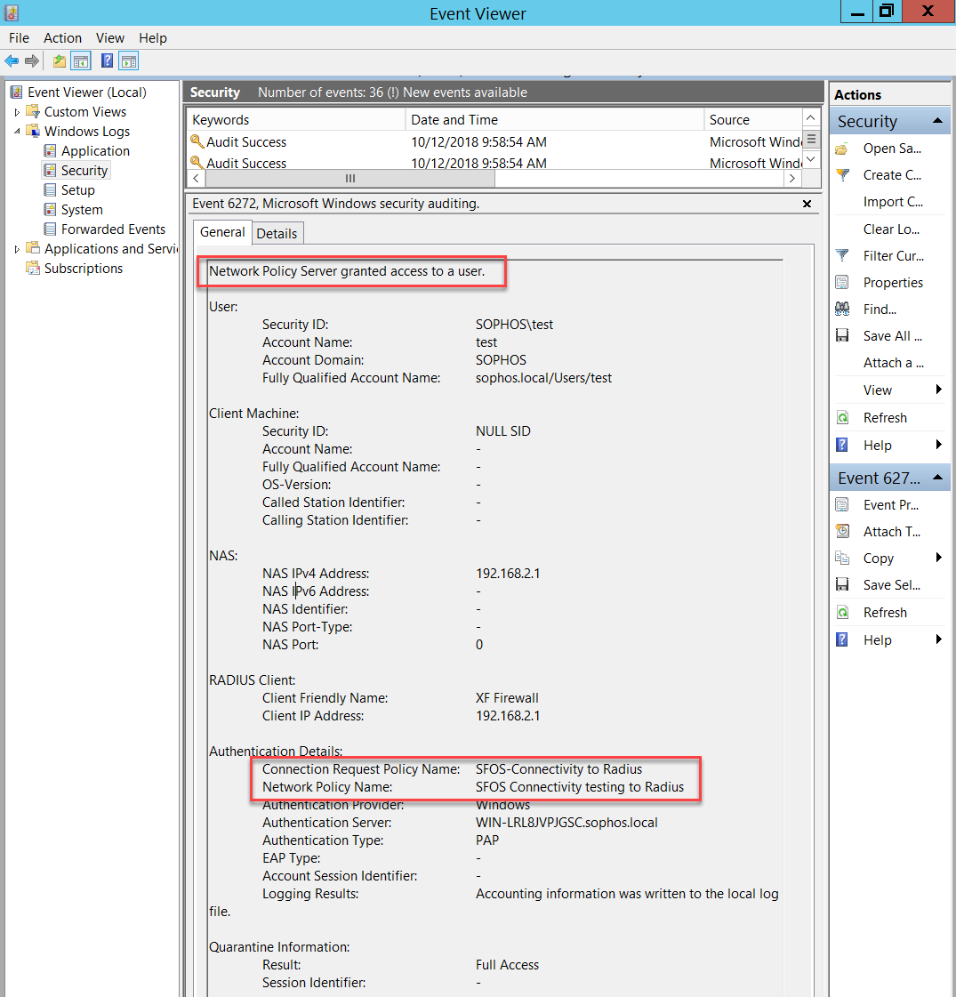Click the WIN-LRL8JVPJGSC.sophos.local server value
This screenshot has height=997, width=956.
[x=566, y=823]
